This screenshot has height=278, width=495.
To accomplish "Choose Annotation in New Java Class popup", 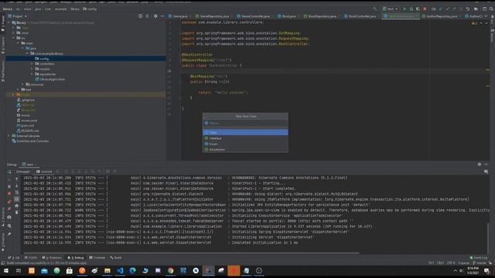I will 245,149.
